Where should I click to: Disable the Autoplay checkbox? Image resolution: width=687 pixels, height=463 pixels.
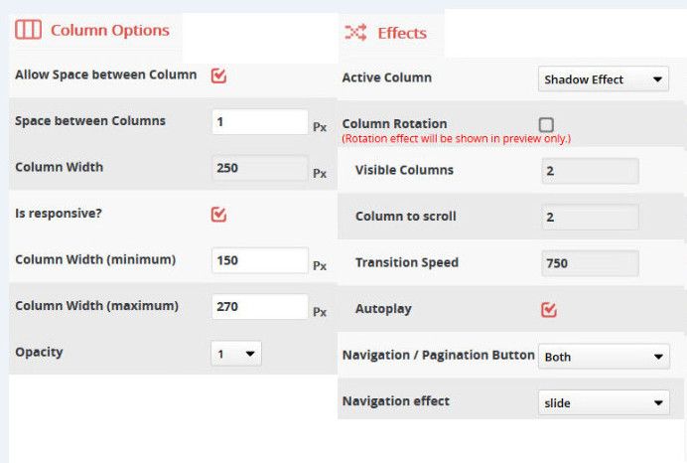(x=549, y=310)
